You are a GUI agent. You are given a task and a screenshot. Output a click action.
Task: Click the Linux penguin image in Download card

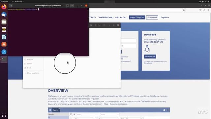click(147, 49)
